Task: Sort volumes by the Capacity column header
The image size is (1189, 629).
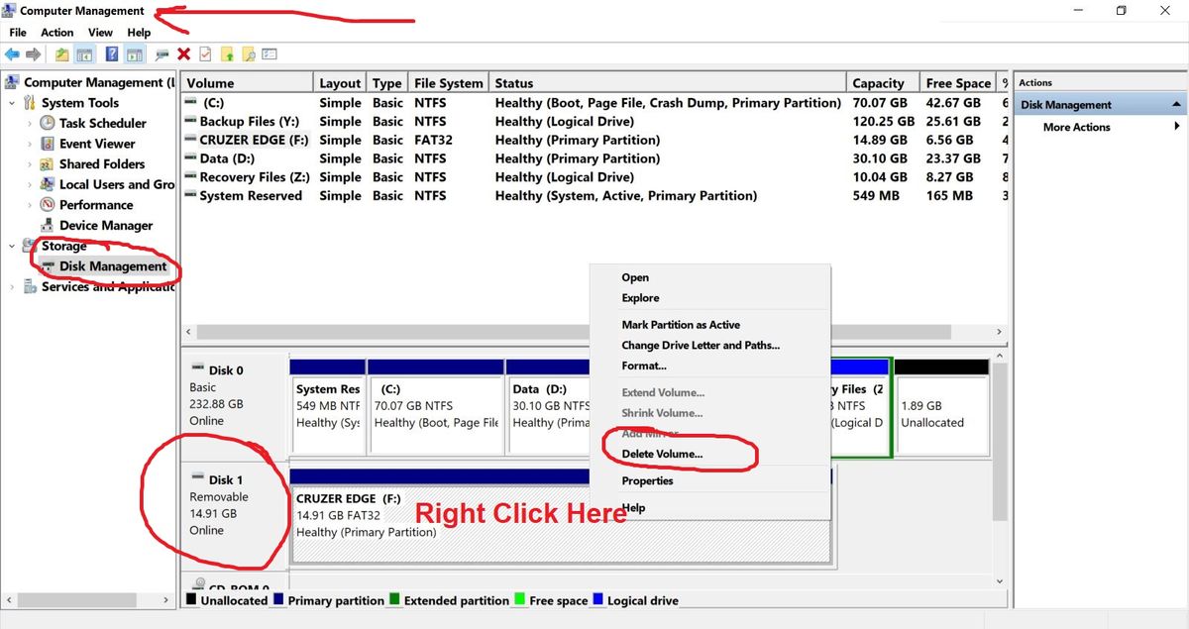Action: pos(878,83)
